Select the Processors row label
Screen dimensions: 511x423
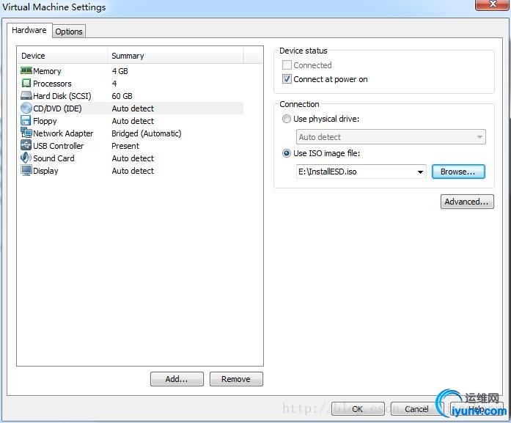[52, 84]
